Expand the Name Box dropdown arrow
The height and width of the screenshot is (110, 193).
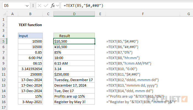27,6
